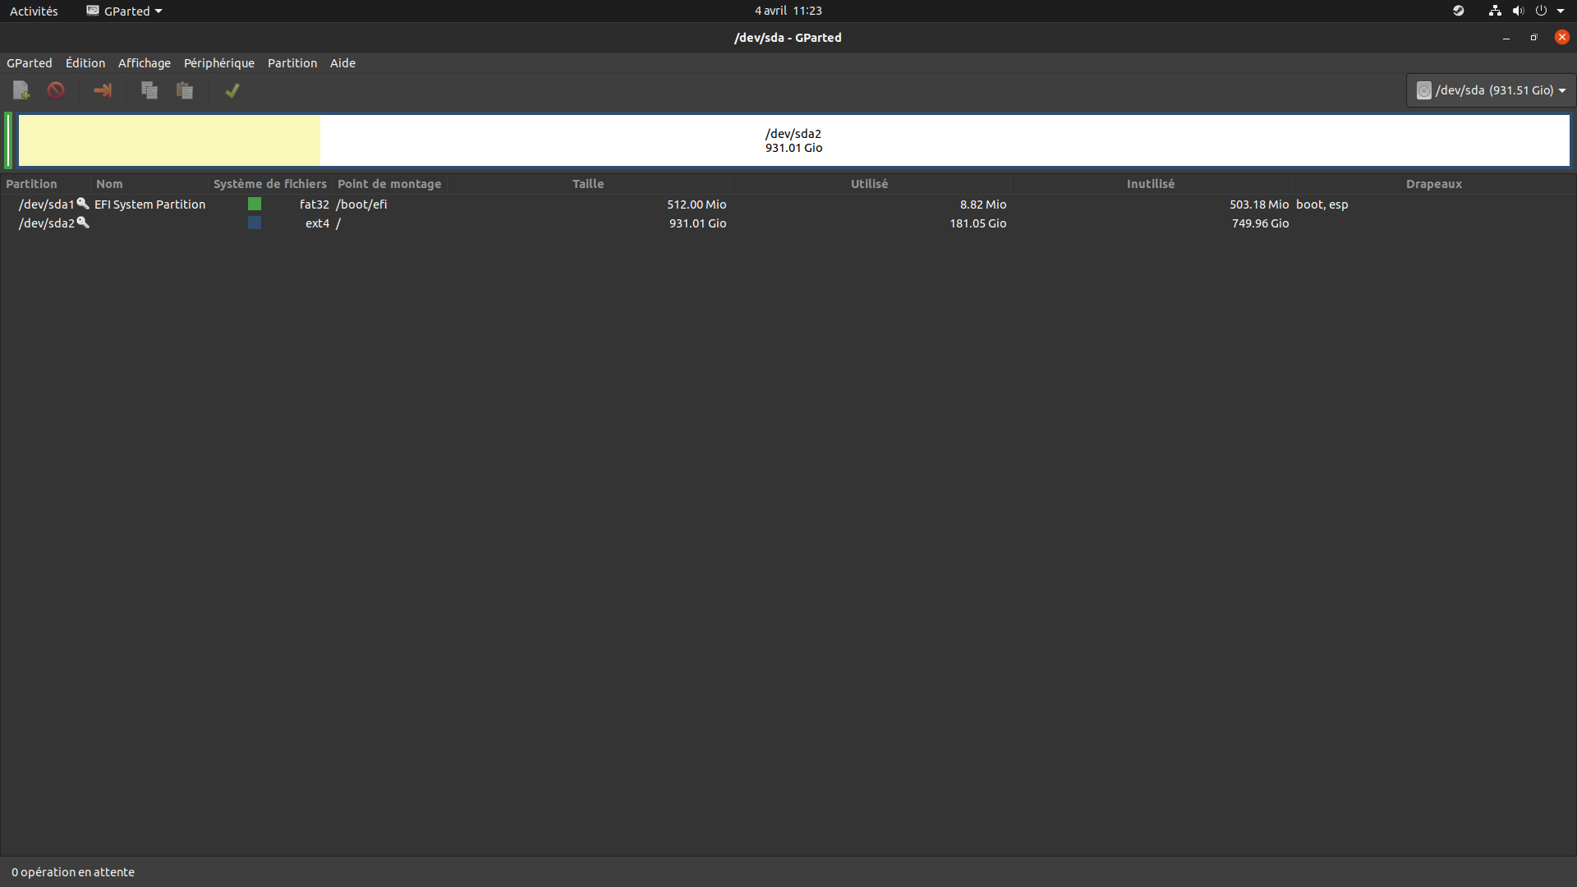
Task: Click the New partition toolbar icon
Action: click(x=21, y=90)
